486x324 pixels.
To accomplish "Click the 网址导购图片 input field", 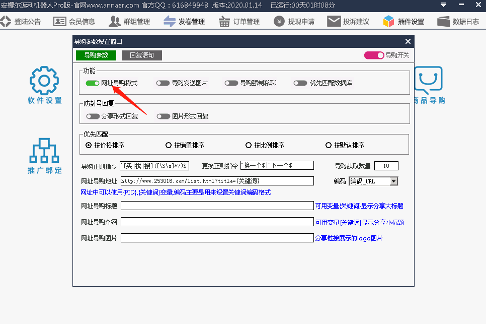I will click(217, 238).
